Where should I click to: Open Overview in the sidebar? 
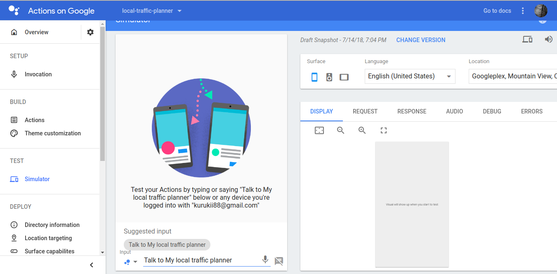[37, 32]
